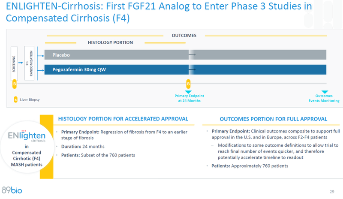Click the vertical SCREENING box
This screenshot has width=343, height=199.
[14, 63]
